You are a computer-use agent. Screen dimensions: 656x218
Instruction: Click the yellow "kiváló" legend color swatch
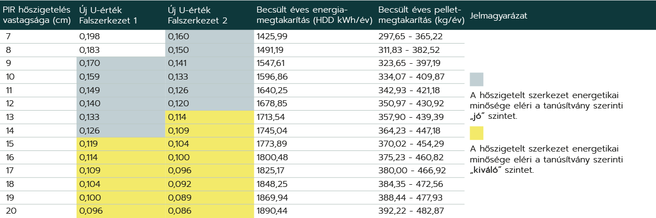477,133
